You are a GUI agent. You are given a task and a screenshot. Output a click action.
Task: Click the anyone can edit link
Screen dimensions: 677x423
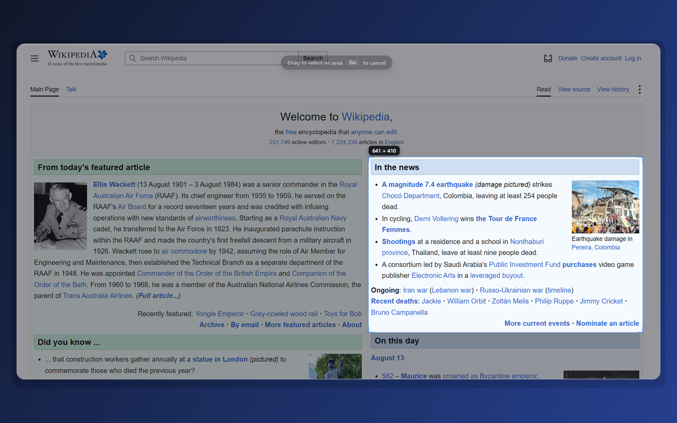click(373, 132)
